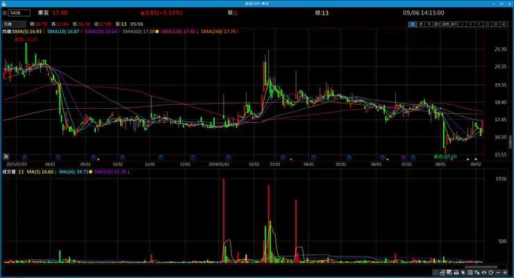Click the 成交量 volume panel label
514x278 pixels.
point(9,172)
